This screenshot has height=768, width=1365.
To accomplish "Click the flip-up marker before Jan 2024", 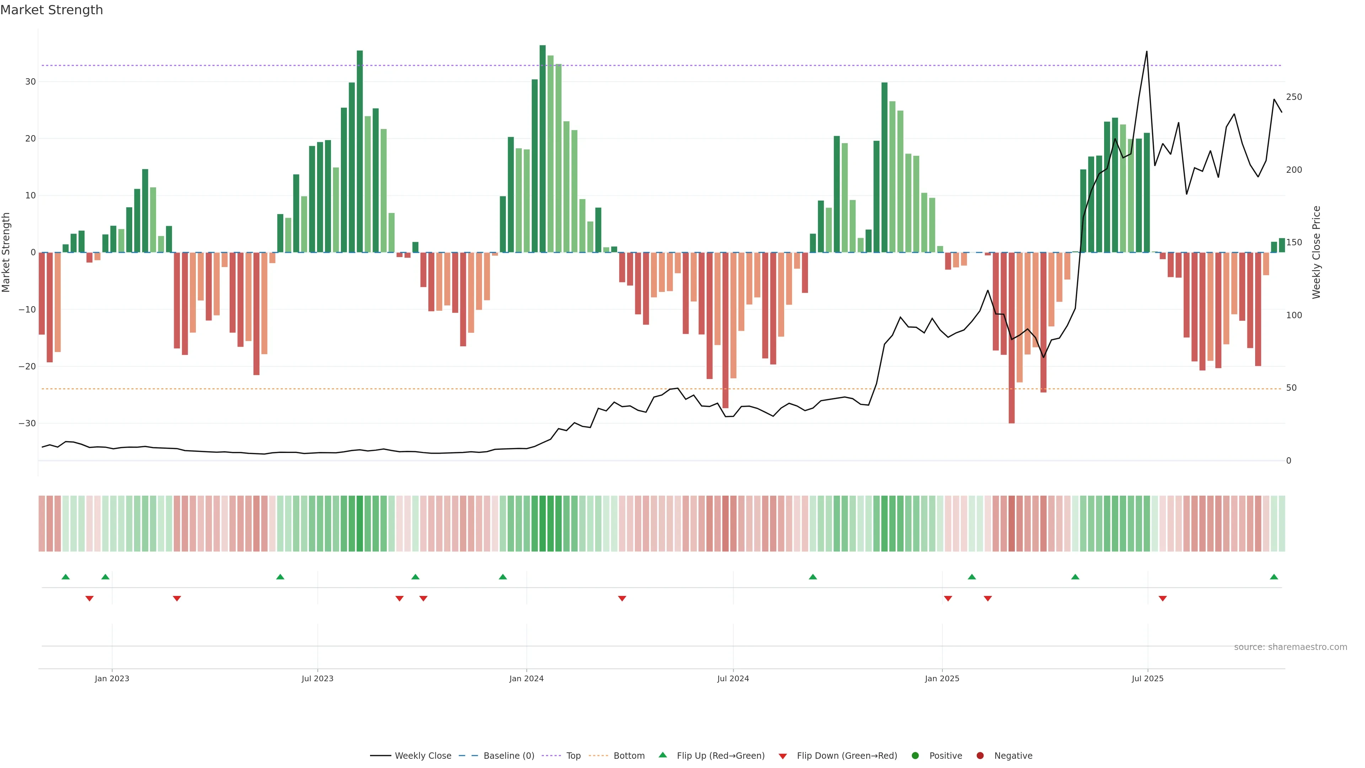I will click(x=503, y=577).
